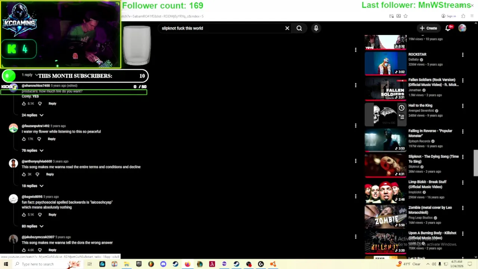Expand the 18 replies thread
The height and width of the screenshot is (269, 478).
[x=32, y=186]
